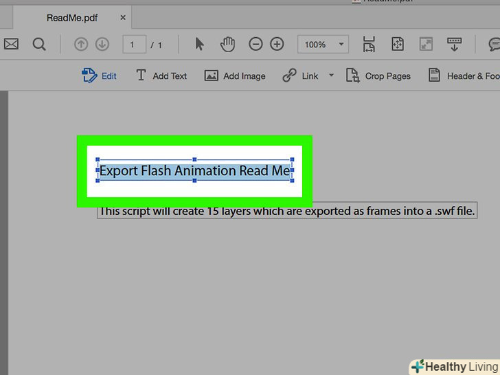The image size is (500, 375).
Task: Open the comment bubble tool
Action: [x=495, y=44]
